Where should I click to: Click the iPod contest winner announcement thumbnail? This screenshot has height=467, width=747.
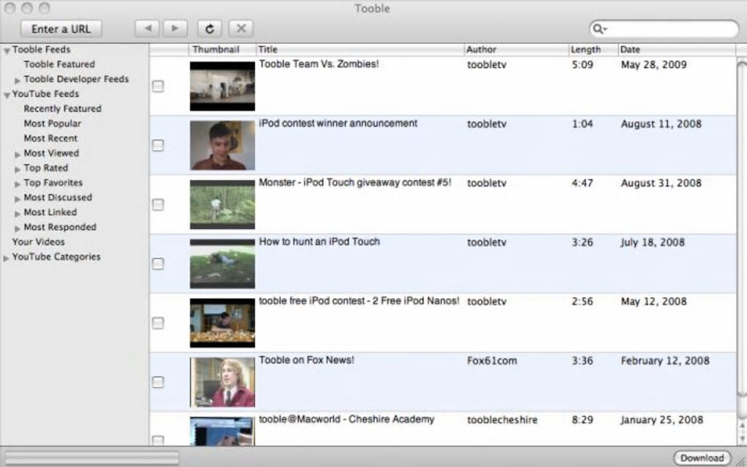point(223,145)
